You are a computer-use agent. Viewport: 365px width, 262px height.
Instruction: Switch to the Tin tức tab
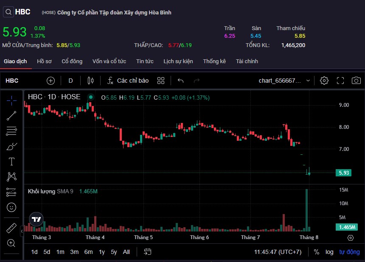pos(145,61)
